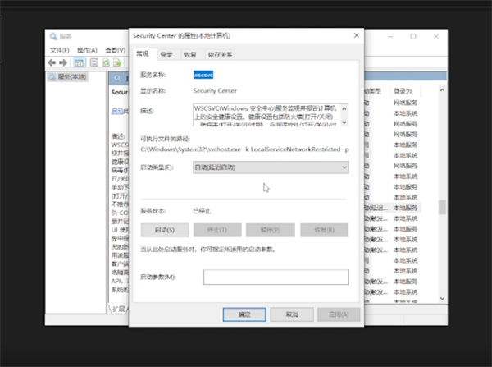The height and width of the screenshot is (367, 492).
Task: Click the 暂停(P) button
Action: [x=270, y=230]
